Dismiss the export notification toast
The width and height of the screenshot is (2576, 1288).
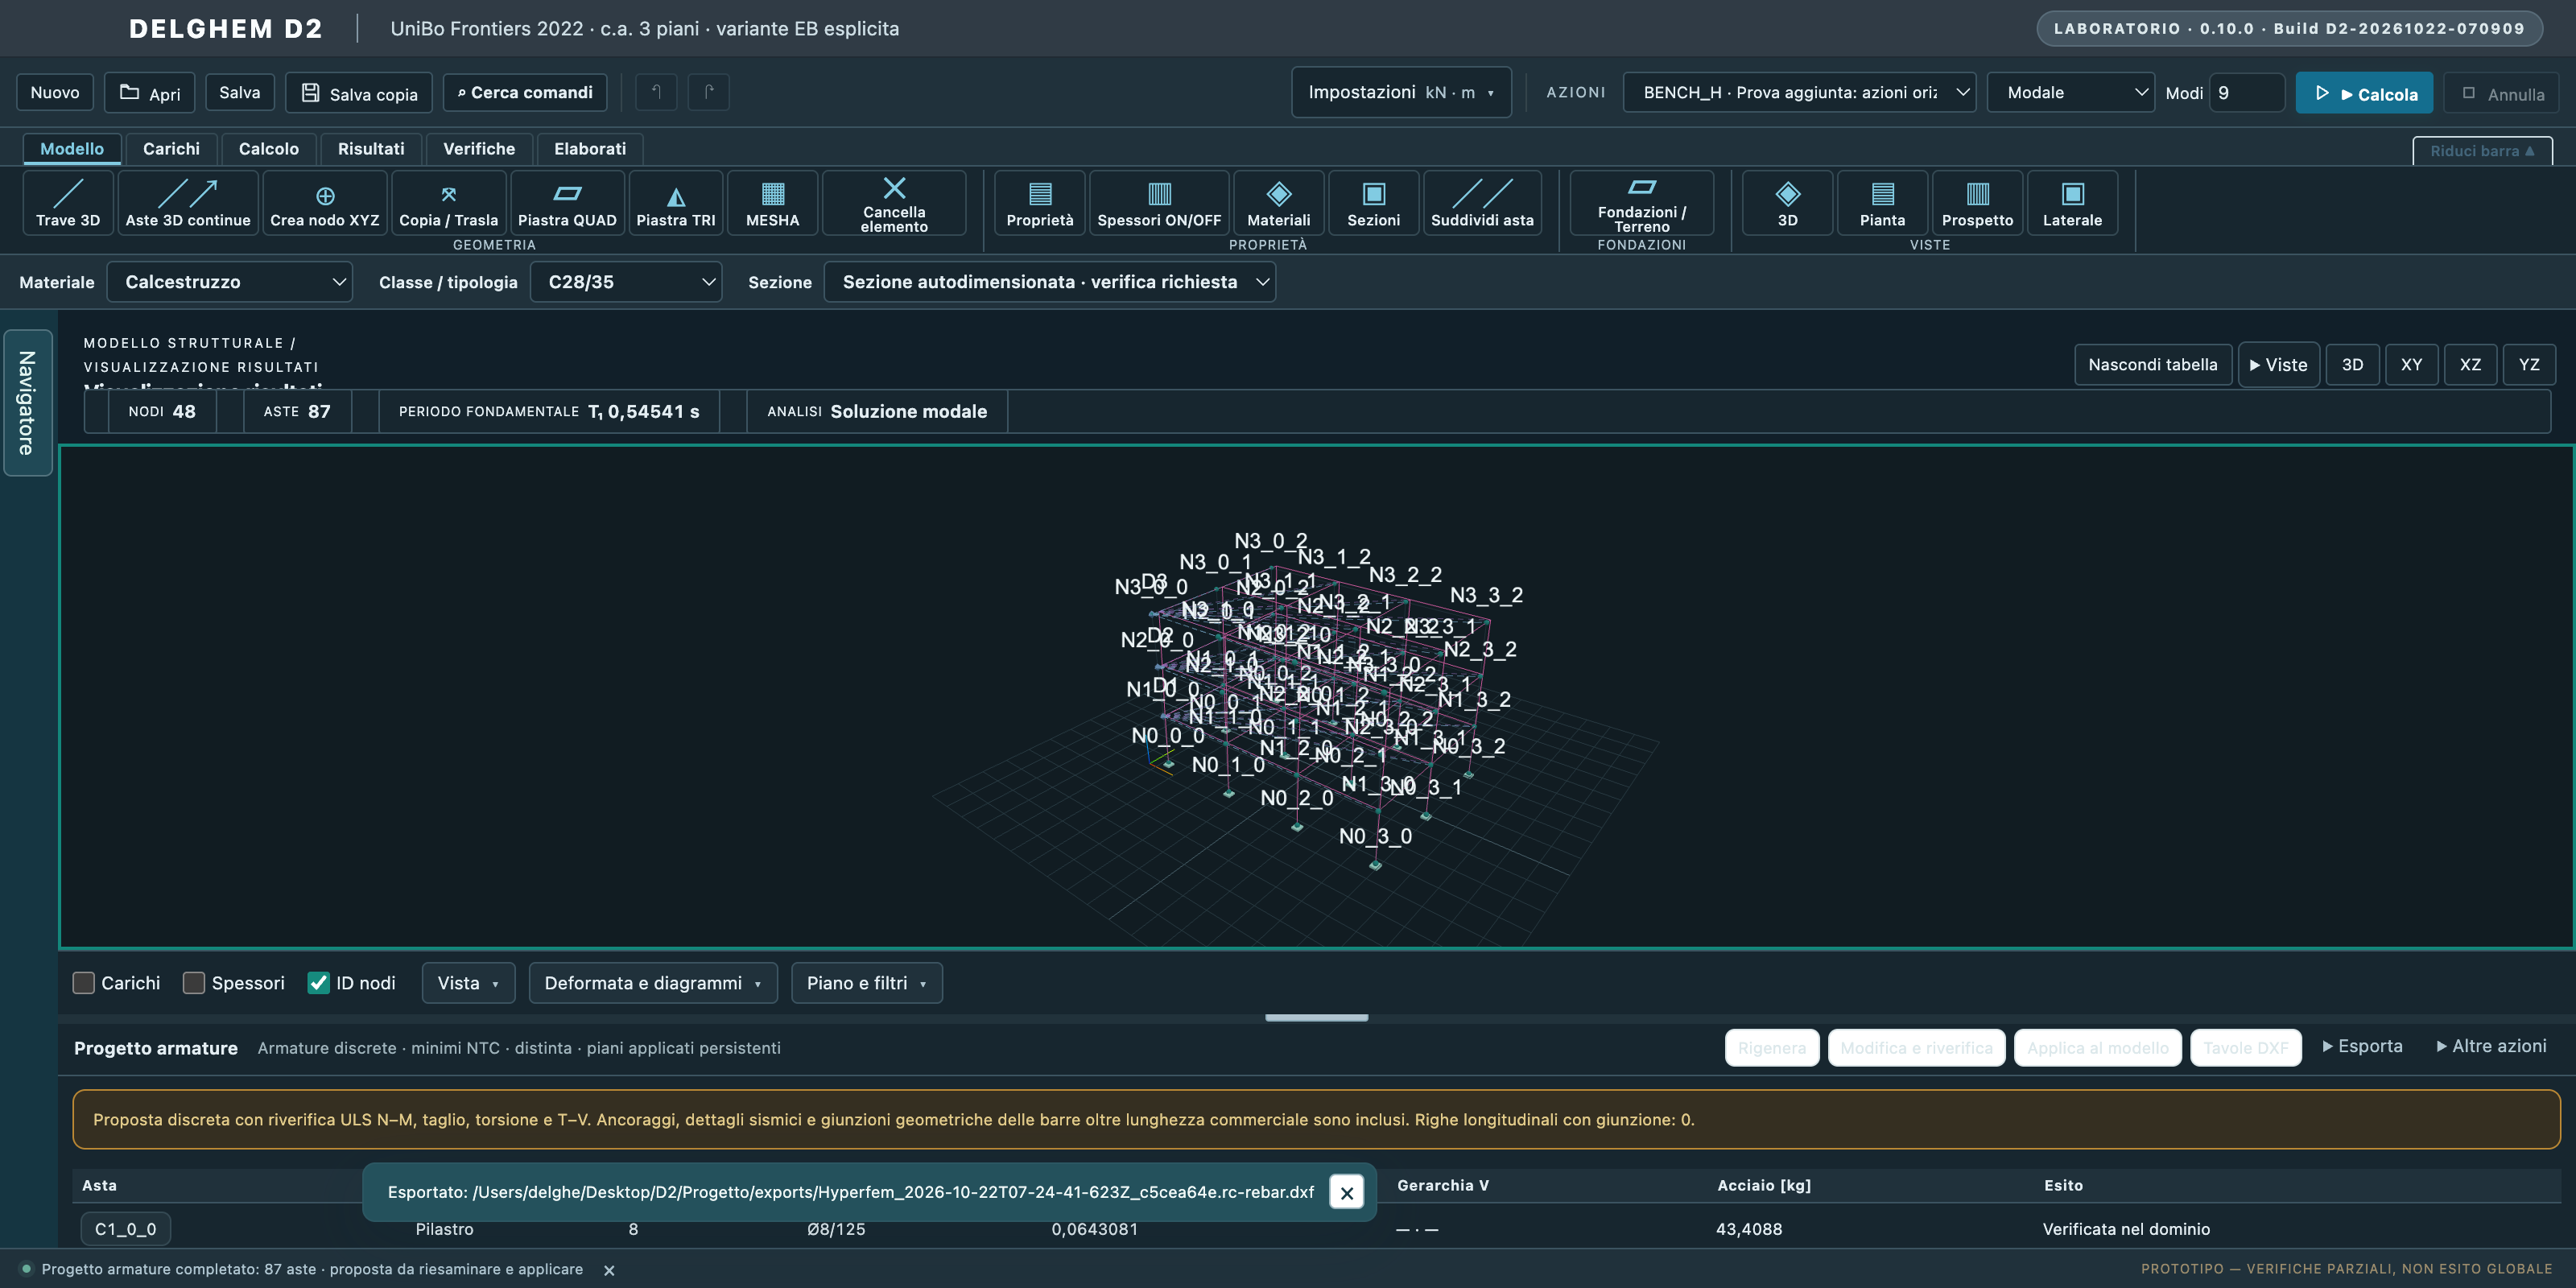1346,1192
